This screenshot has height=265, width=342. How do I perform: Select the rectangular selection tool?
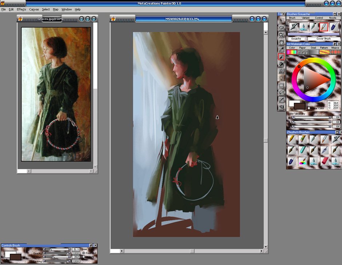point(281,85)
